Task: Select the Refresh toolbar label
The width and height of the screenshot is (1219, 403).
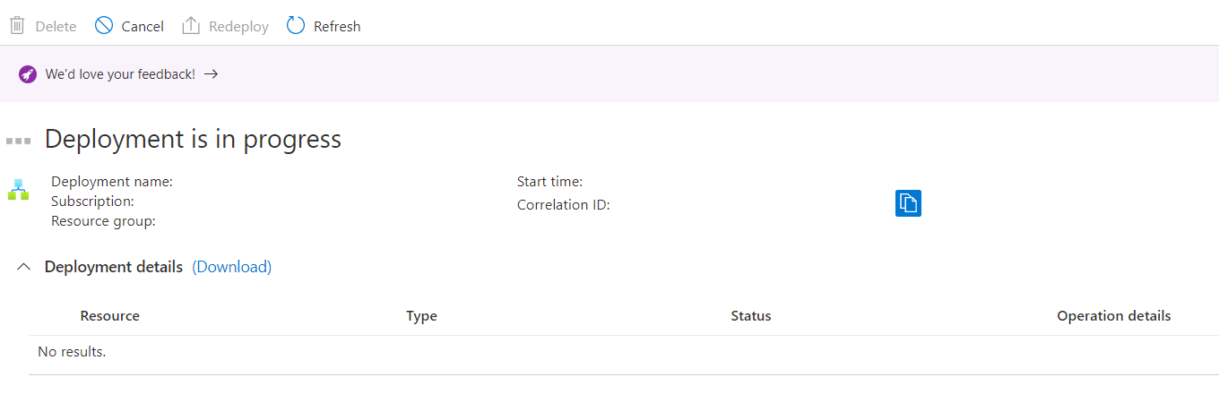Action: tap(337, 27)
